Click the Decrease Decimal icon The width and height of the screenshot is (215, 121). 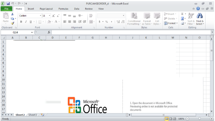[123, 21]
